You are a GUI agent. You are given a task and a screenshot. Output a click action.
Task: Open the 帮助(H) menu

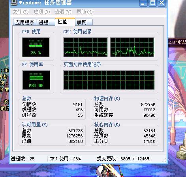85,12
